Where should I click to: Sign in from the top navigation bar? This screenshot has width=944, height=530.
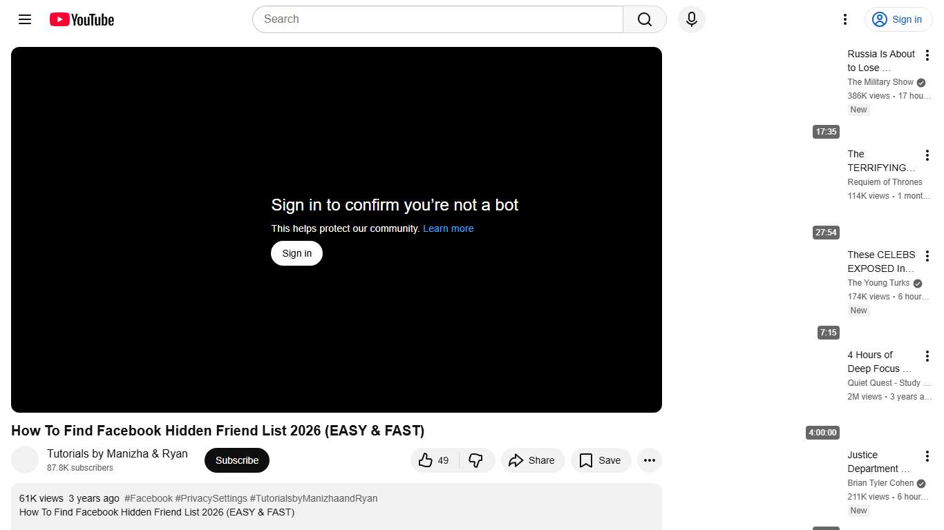point(898,19)
